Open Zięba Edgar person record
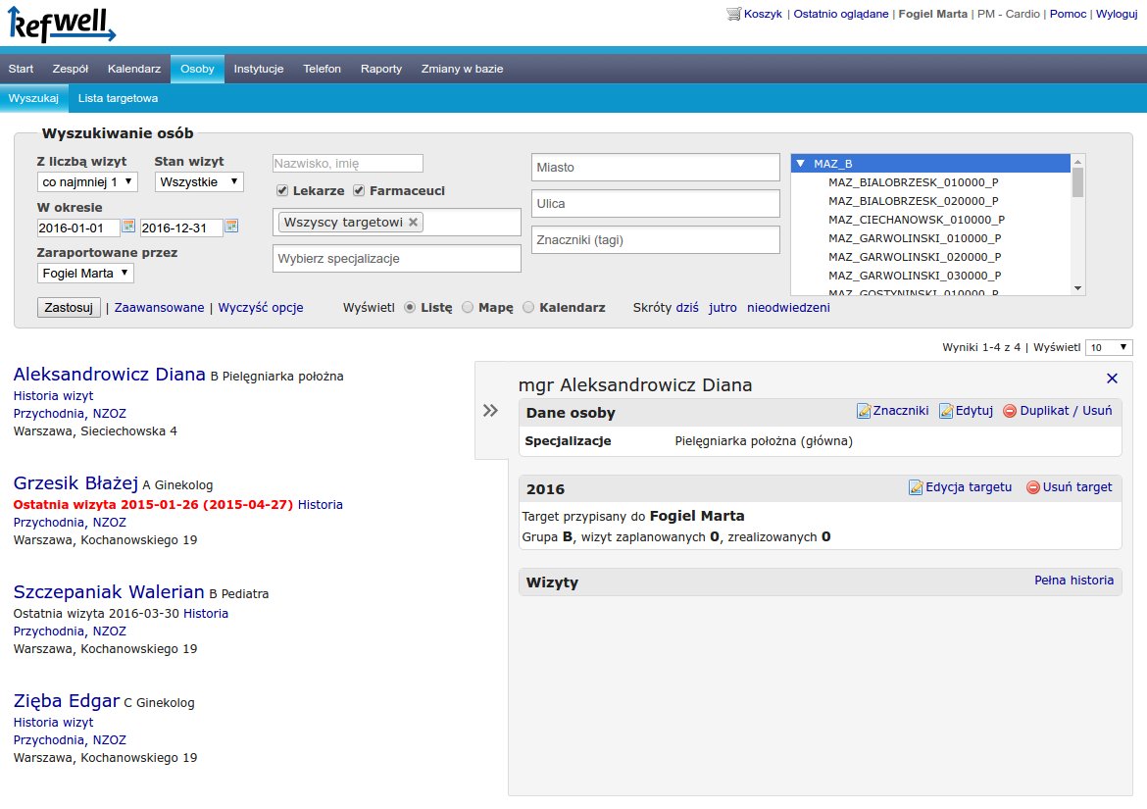The image size is (1147, 809). 67,701
